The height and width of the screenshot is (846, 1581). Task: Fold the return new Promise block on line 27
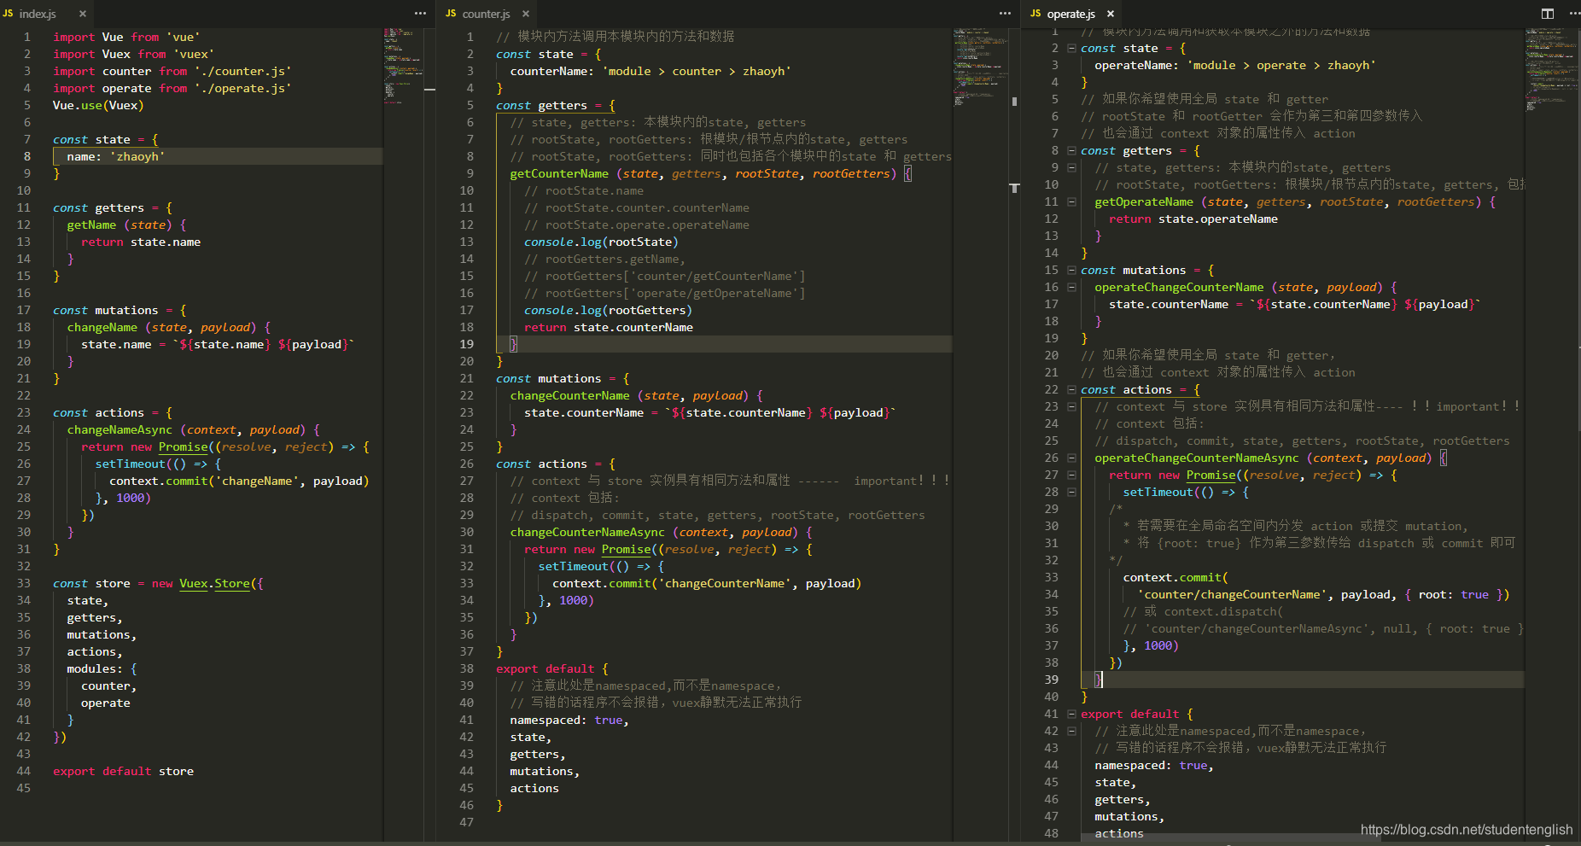[1071, 476]
